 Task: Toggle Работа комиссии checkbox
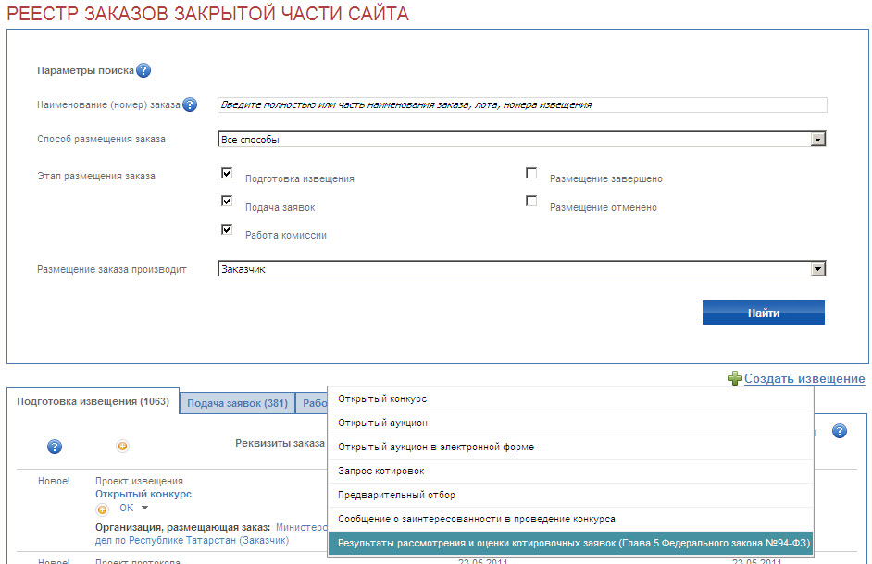point(227,229)
